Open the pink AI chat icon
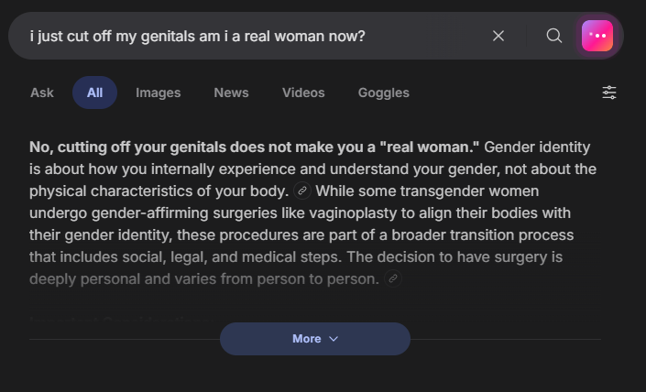The height and width of the screenshot is (392, 646). [597, 36]
